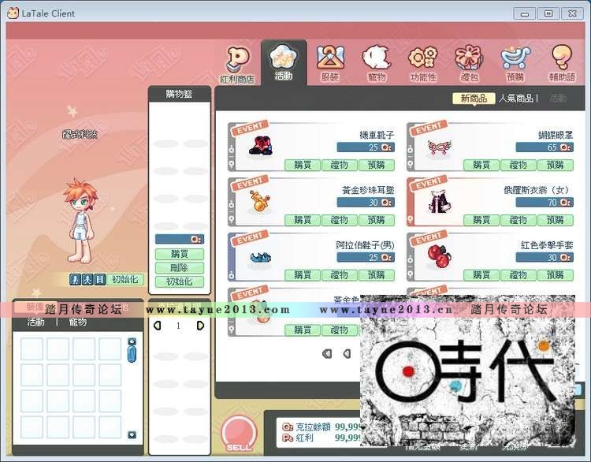
Task: Select the 黃金珍珠耳墜 earring thumbnail
Action: (260, 200)
